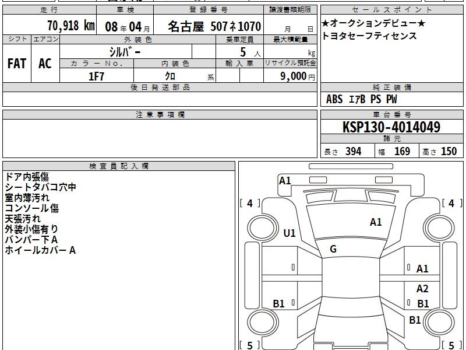This screenshot has height=350, width=466.
Task: Click the 登録番号 header
Action: point(209,10)
